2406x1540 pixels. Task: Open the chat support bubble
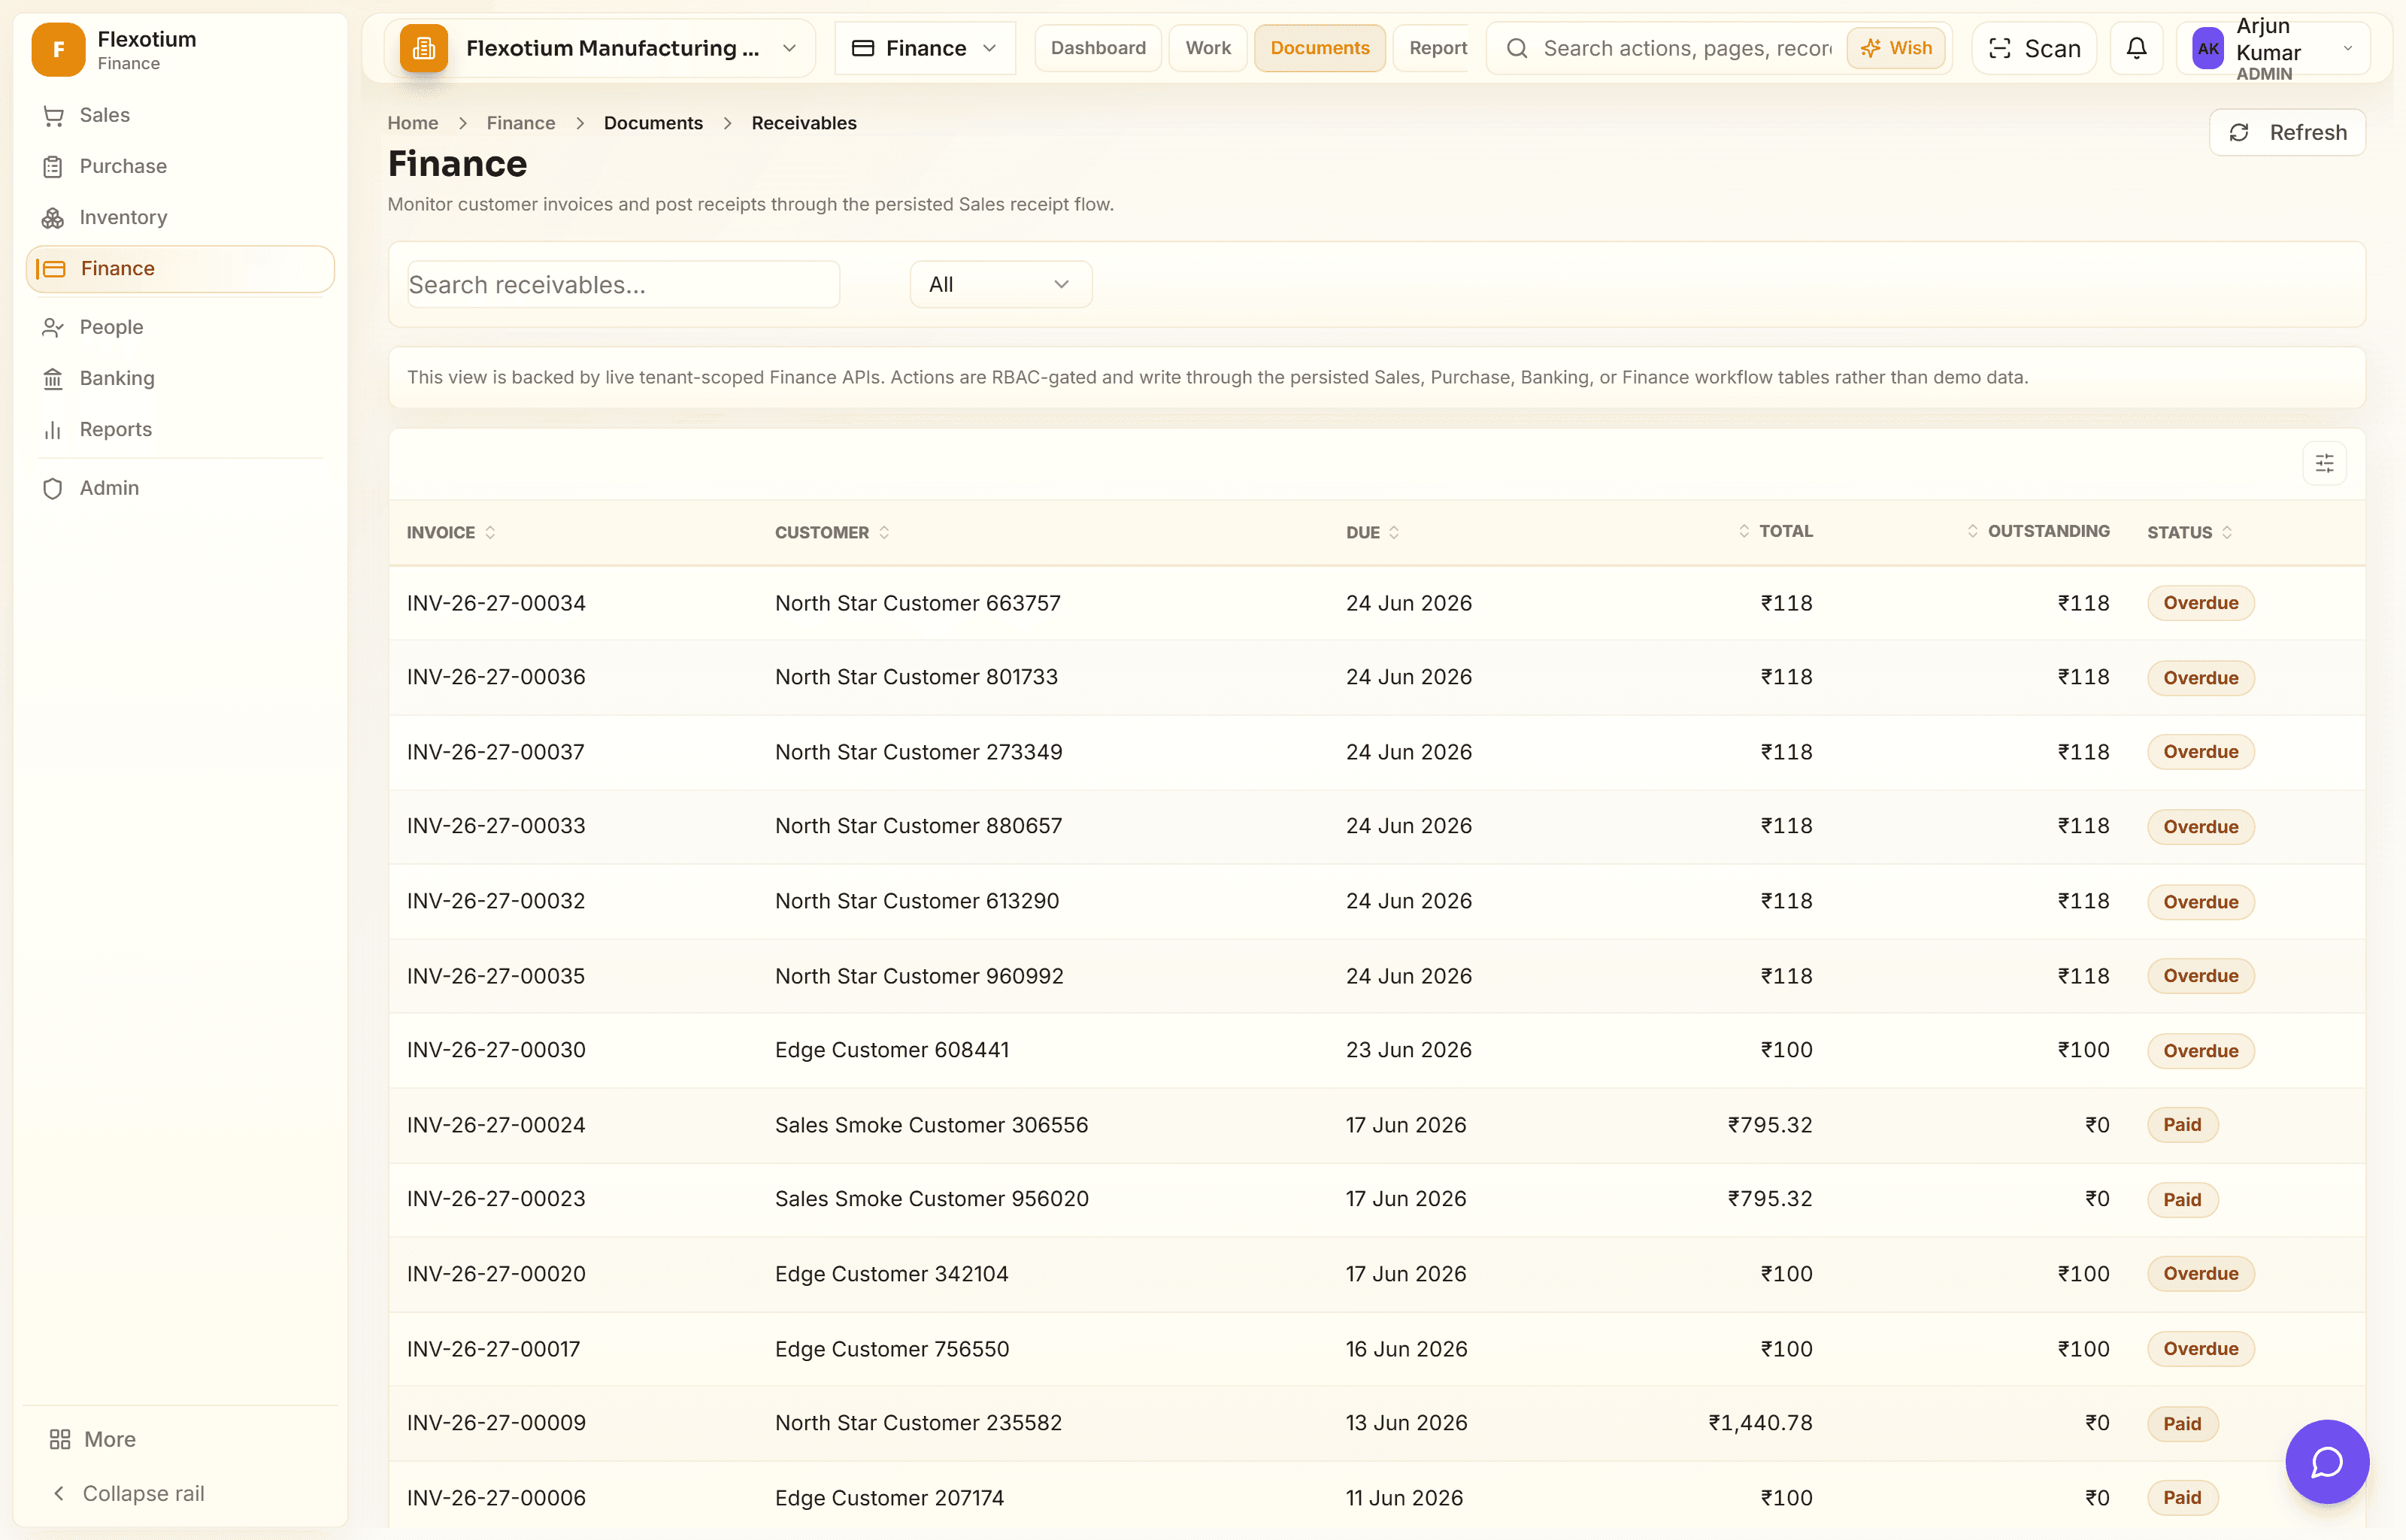click(x=2327, y=1461)
